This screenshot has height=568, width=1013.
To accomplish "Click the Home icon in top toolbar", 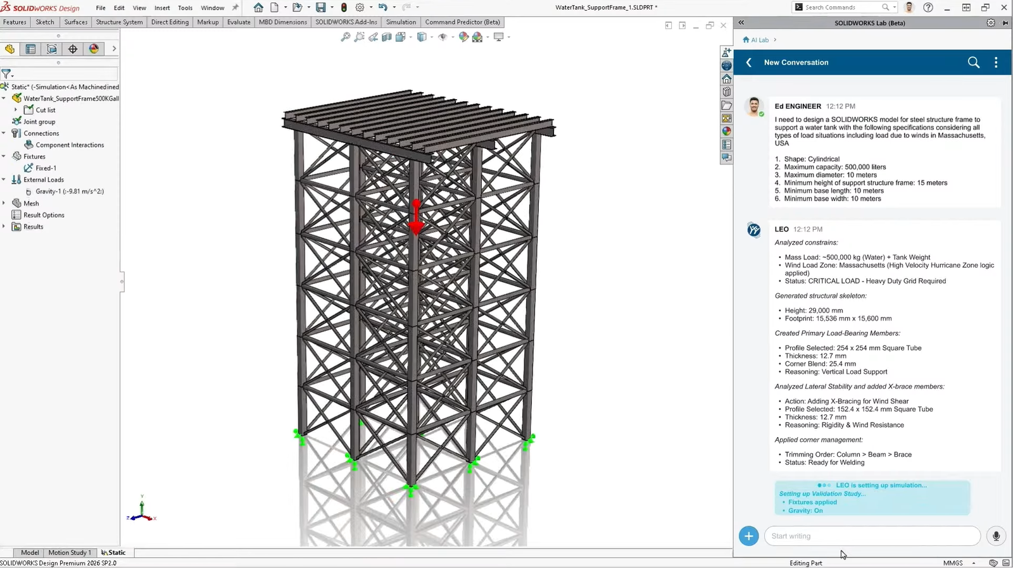I will click(x=258, y=8).
